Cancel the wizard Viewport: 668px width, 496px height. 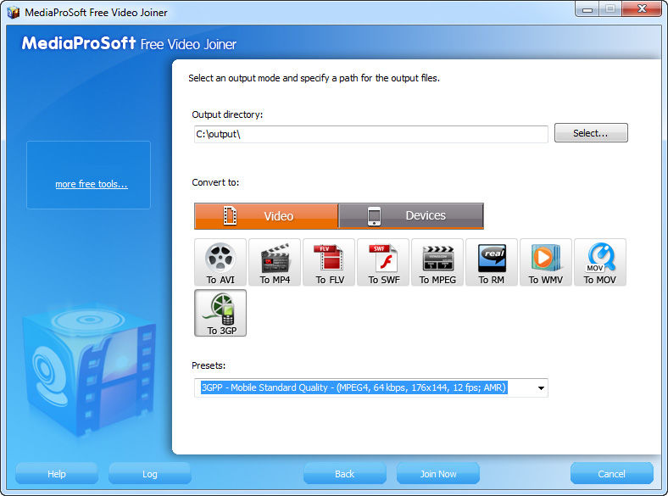[612, 474]
